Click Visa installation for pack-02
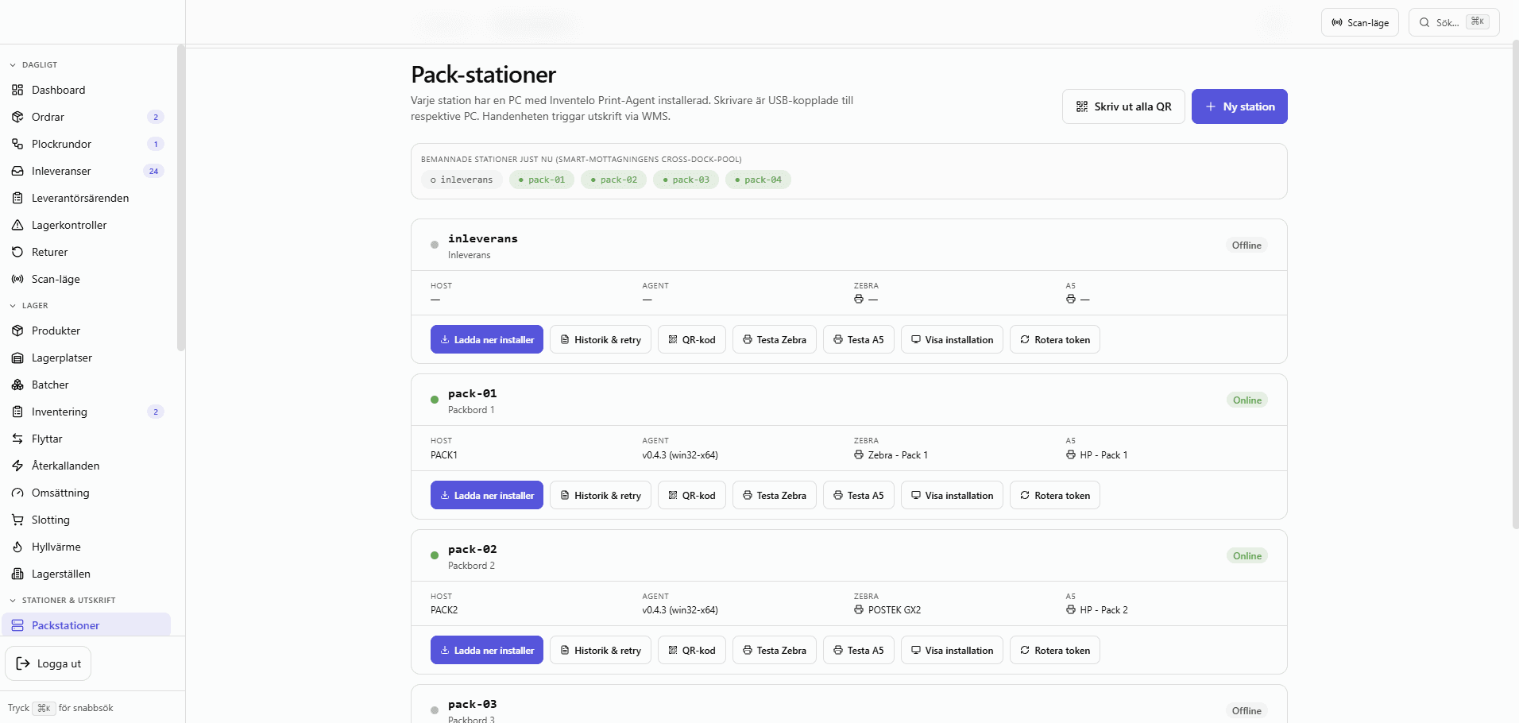Screen dimensions: 1519x723 pos(952,650)
